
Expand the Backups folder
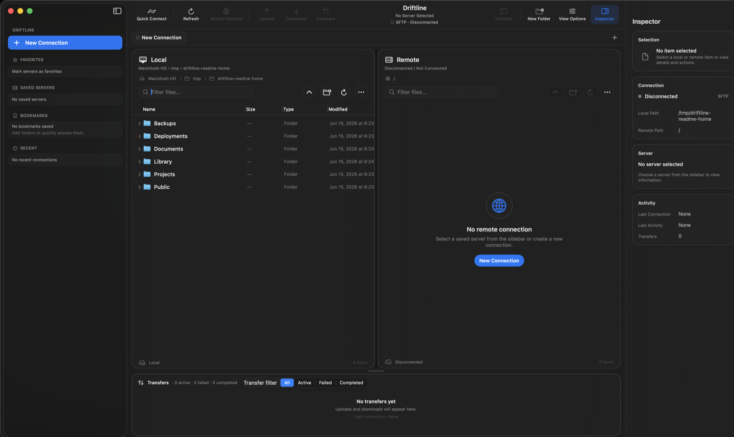pyautogui.click(x=139, y=123)
